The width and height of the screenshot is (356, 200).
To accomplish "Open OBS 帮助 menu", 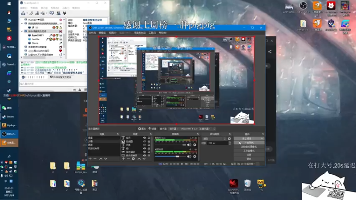I will coord(162,32).
